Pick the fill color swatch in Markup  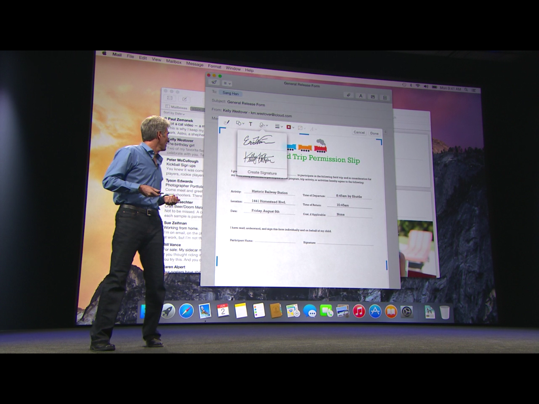coord(302,128)
